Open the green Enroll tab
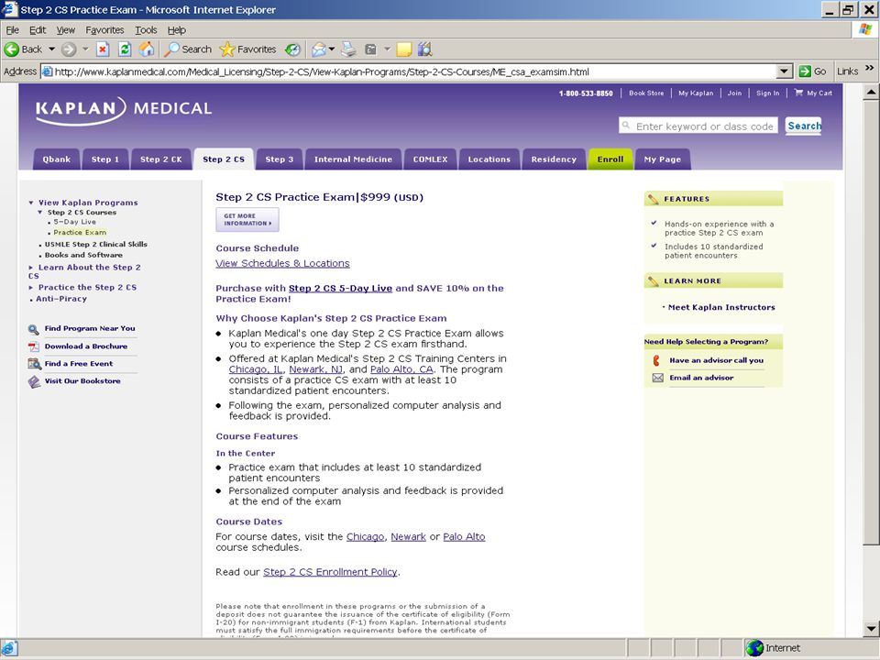This screenshot has width=880, height=660. [610, 159]
